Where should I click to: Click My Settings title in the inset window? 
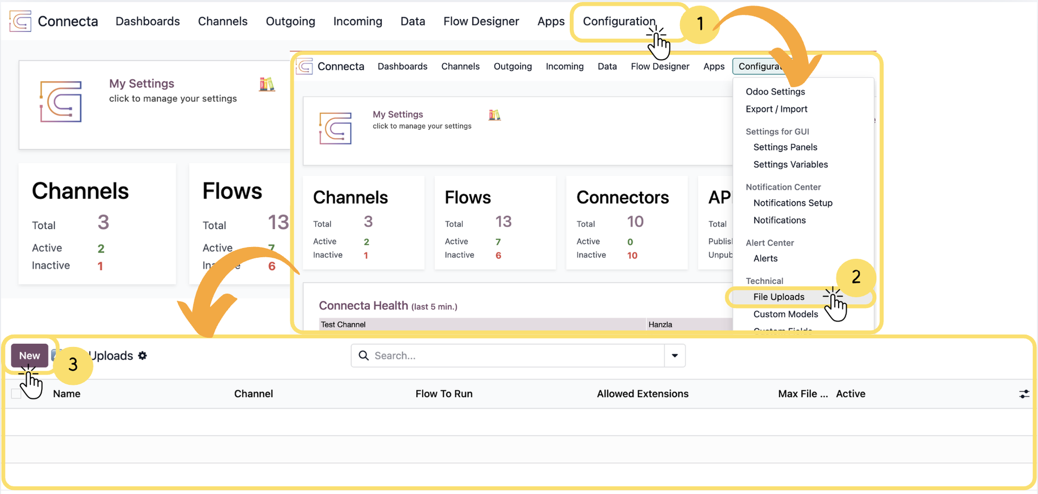pyautogui.click(x=397, y=114)
